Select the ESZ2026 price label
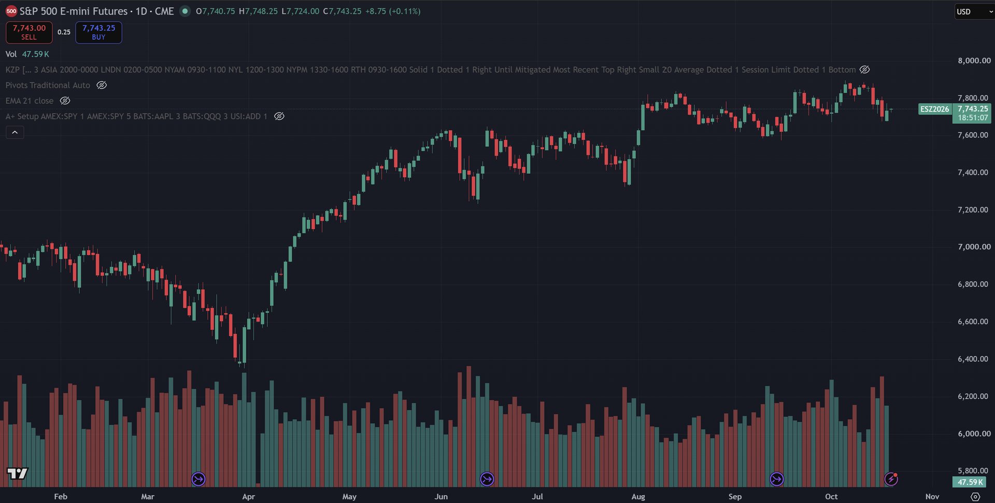The height and width of the screenshot is (503, 995). pos(934,109)
